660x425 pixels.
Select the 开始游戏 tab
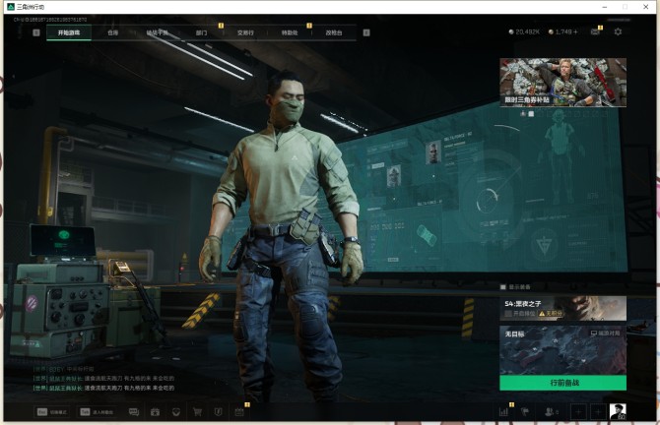click(x=69, y=32)
